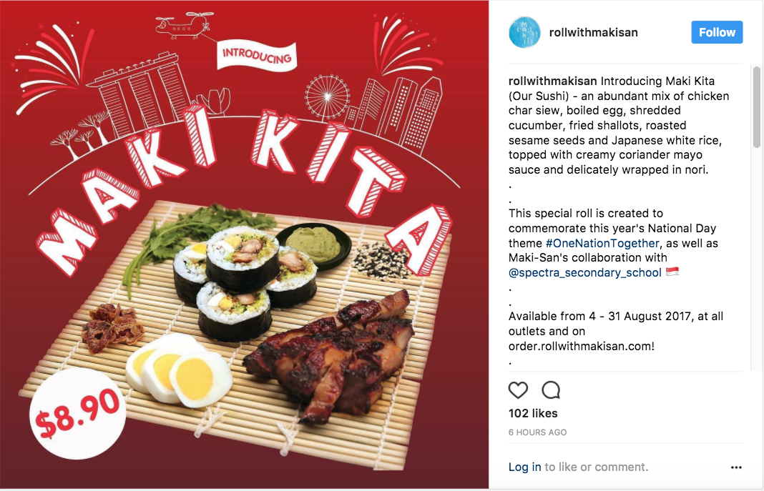
Task: View the 102 likes count
Action: tap(533, 414)
